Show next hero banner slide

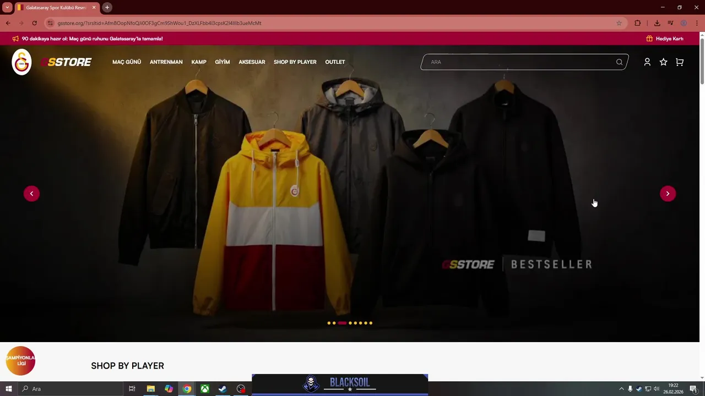pyautogui.click(x=668, y=194)
